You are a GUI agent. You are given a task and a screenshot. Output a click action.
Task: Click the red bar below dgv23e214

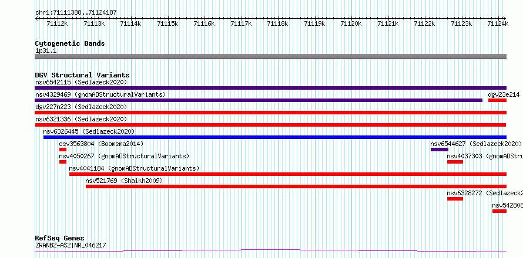(497, 100)
